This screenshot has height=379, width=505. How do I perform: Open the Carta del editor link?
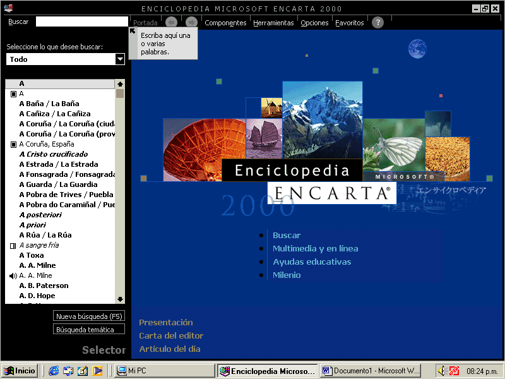point(171,335)
